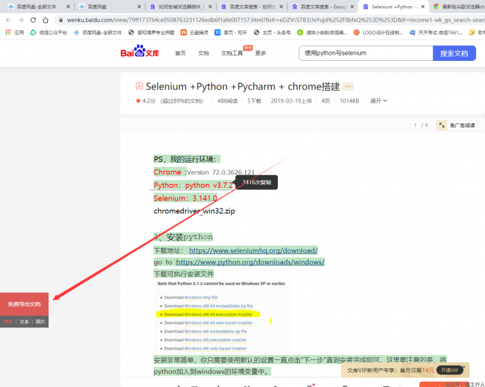Screen dimensions: 485x387
Task: Focus the Wenku search input field
Action: tap(366, 53)
